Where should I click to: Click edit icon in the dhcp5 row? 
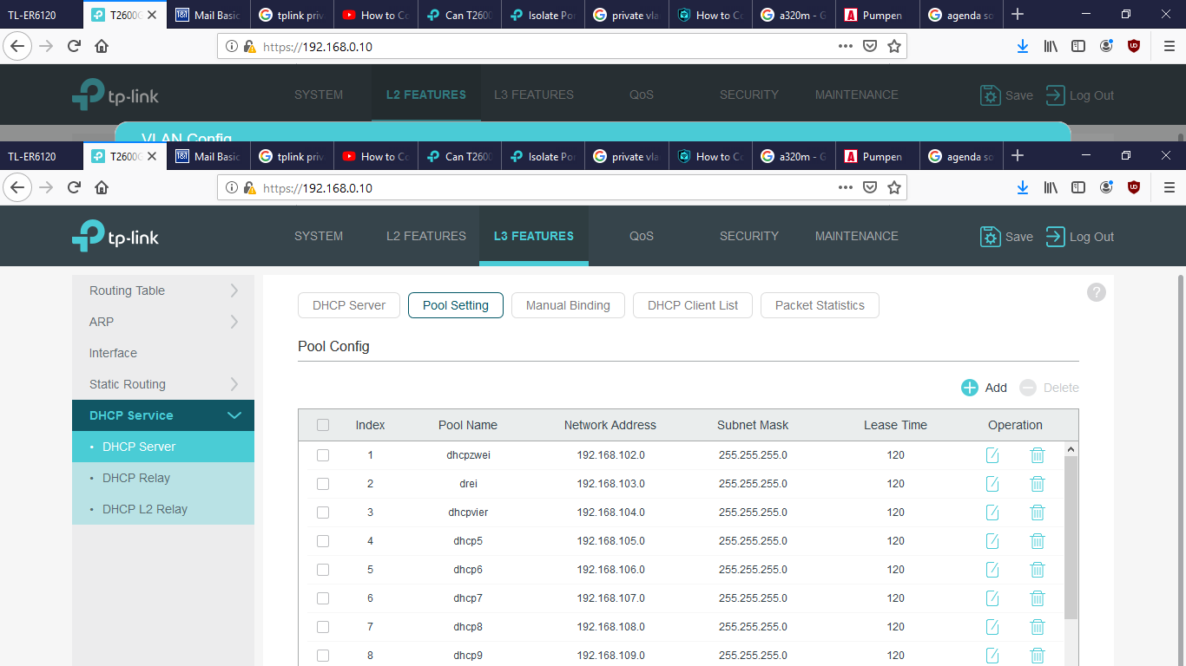[992, 541]
